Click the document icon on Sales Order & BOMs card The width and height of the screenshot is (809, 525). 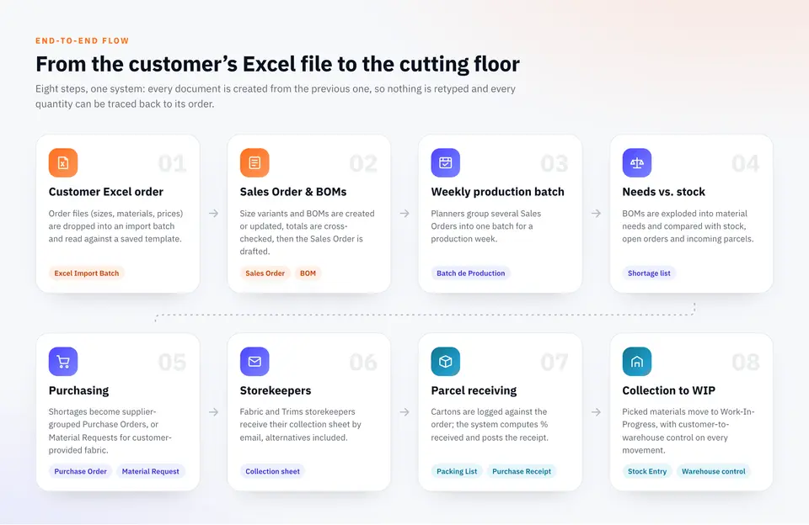254,163
